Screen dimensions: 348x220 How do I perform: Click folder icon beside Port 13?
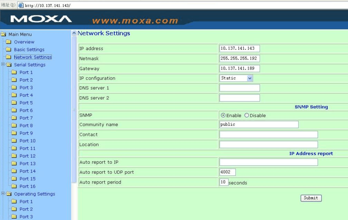(14, 163)
